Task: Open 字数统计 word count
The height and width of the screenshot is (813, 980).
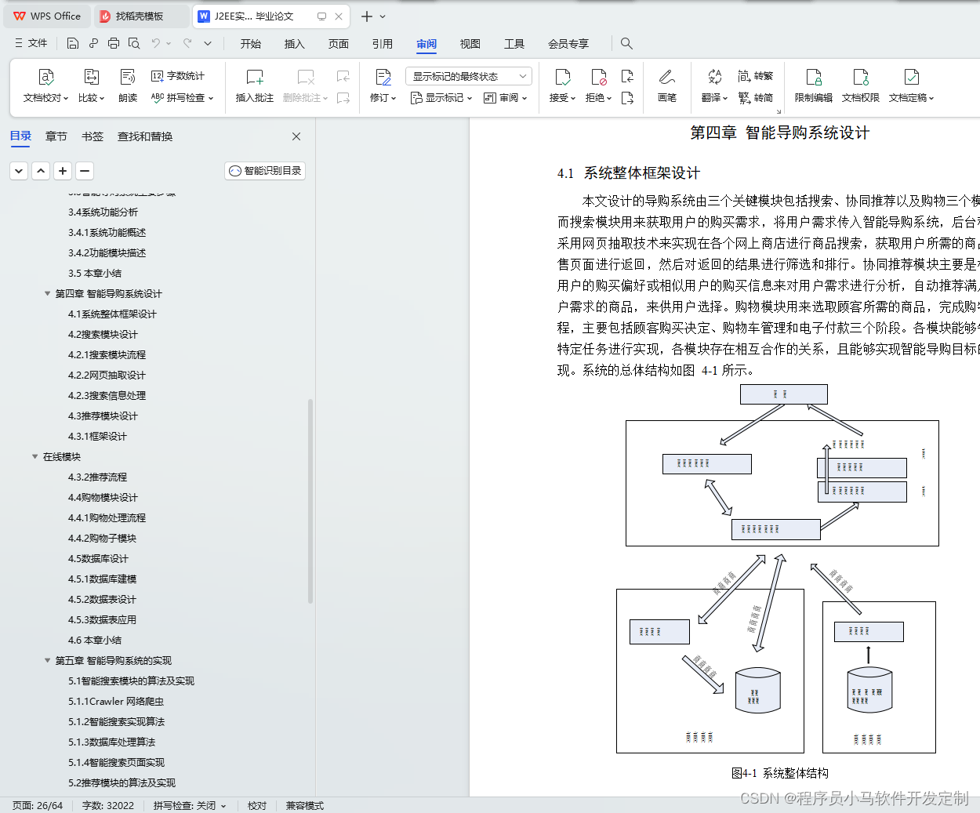Action: point(177,76)
